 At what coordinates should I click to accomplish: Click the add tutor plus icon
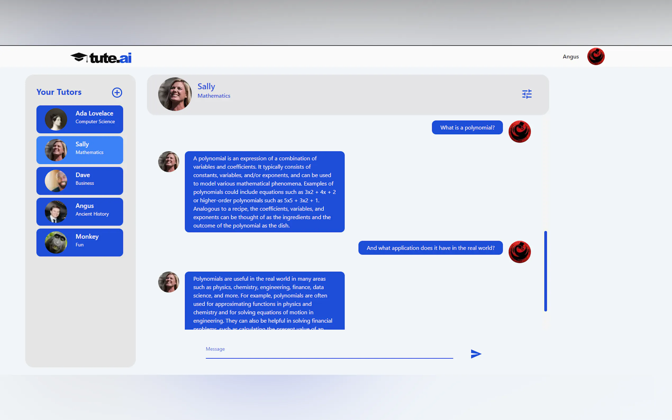coord(117,93)
